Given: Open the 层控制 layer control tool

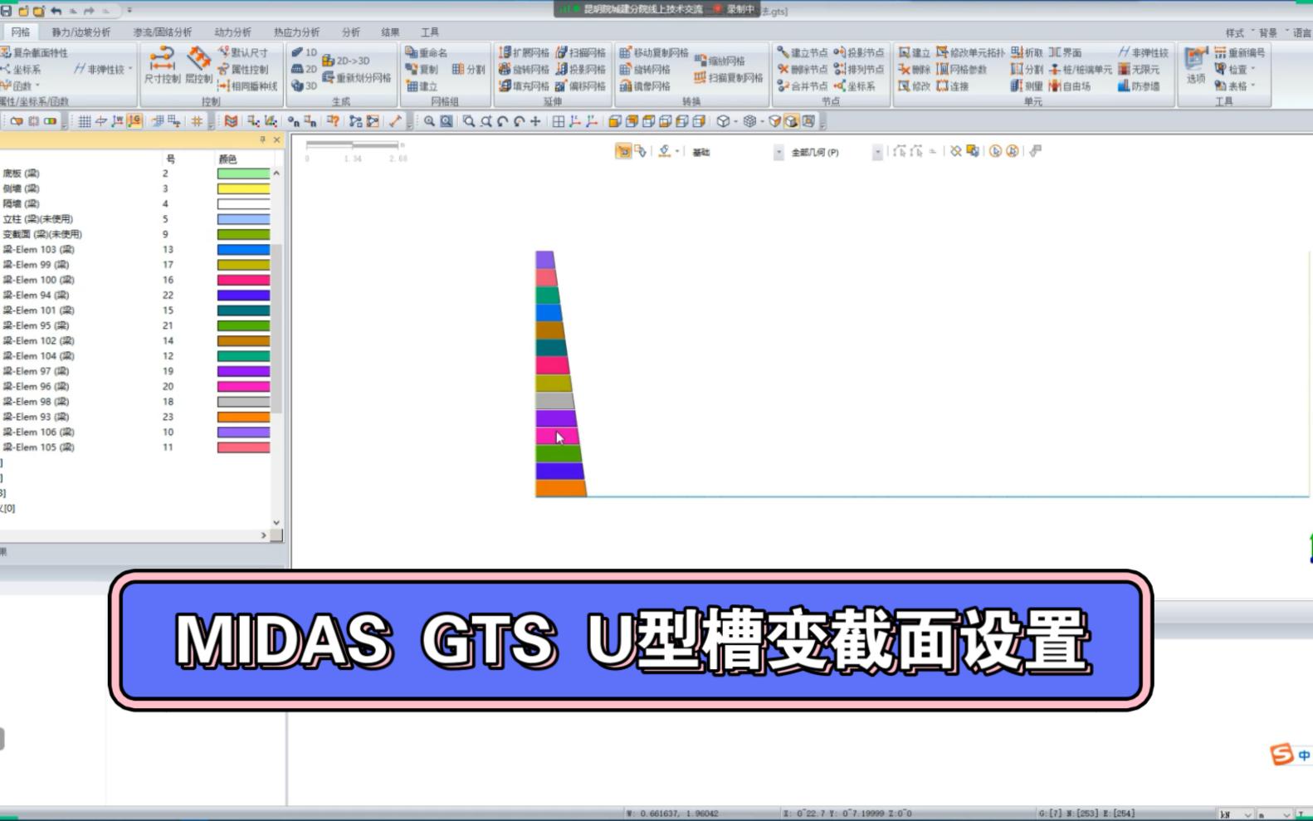Looking at the screenshot, I should (198, 66).
